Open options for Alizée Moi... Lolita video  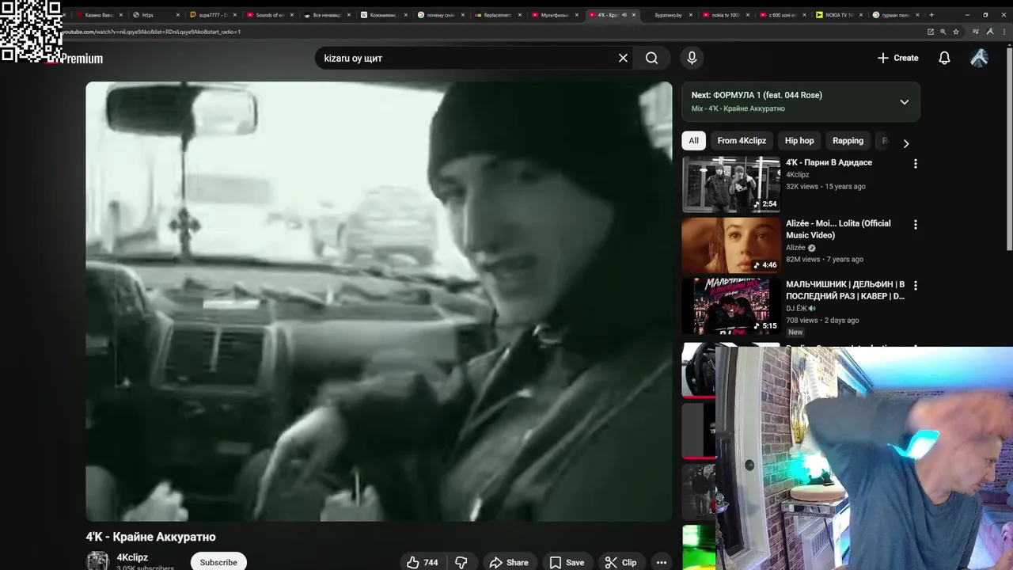click(915, 225)
